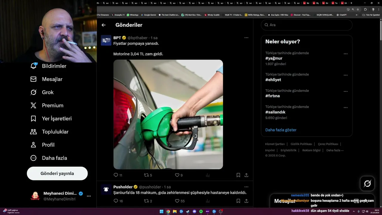
Task: Open Hizmet Şartları footer link
Action: pos(275,144)
